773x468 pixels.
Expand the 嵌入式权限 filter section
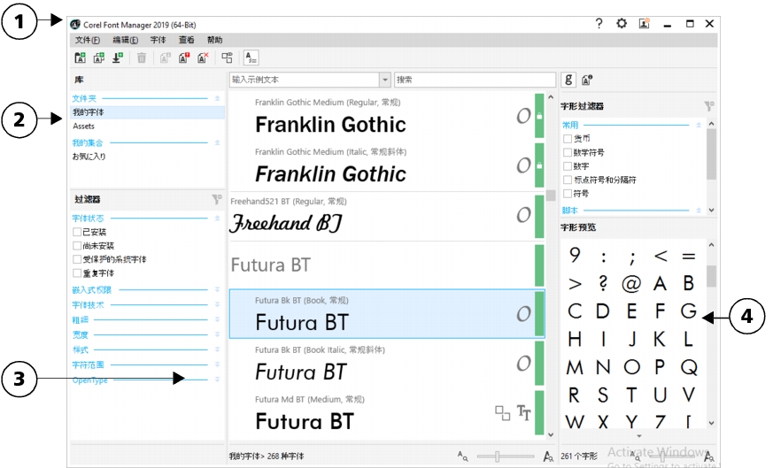[x=216, y=289]
